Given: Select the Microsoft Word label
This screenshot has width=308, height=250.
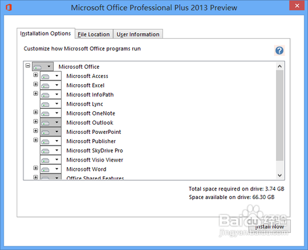Looking at the screenshot, I should [x=86, y=170].
